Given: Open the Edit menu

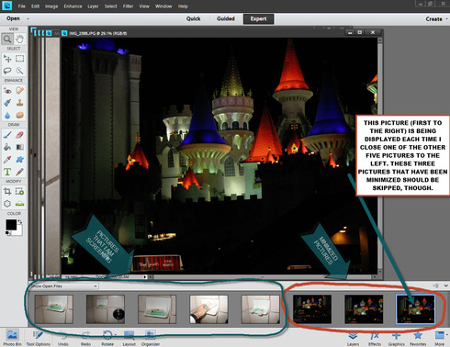Looking at the screenshot, I should pos(35,6).
